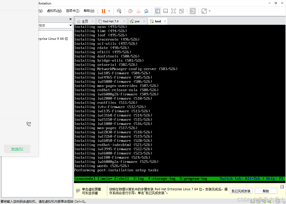Enter full screen mode icon
This screenshot has height=204, width=286.
coord(174,11)
